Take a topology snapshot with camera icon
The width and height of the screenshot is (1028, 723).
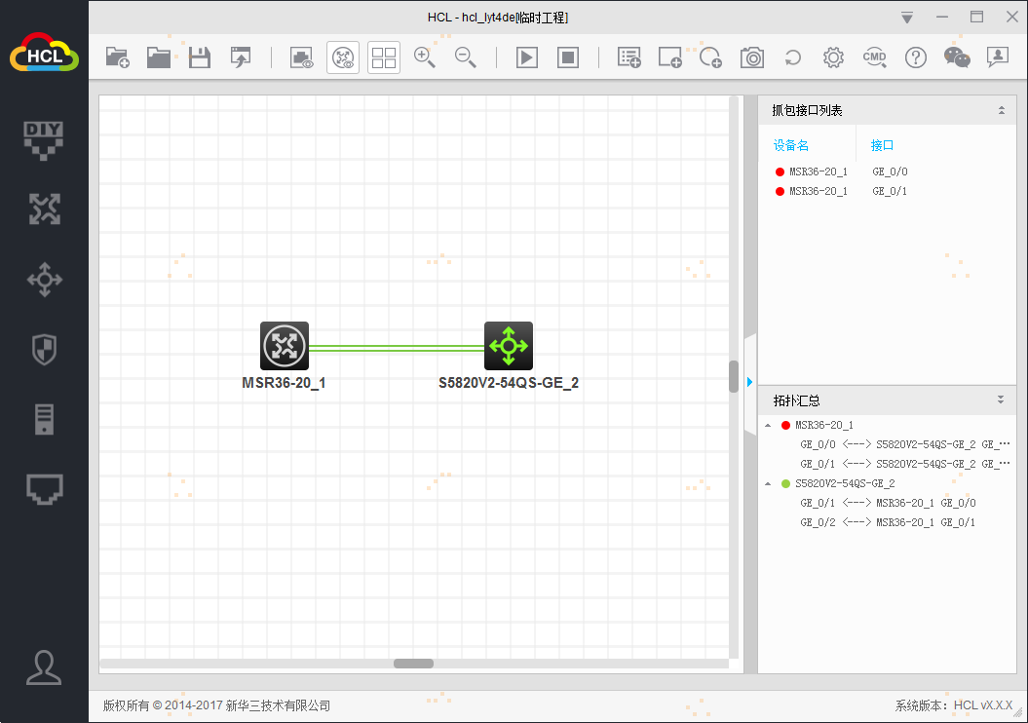(x=752, y=57)
